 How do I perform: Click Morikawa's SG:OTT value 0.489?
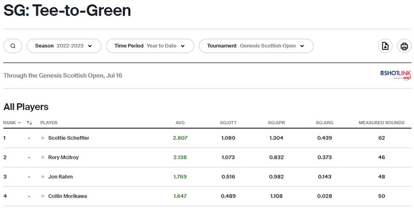228,196
